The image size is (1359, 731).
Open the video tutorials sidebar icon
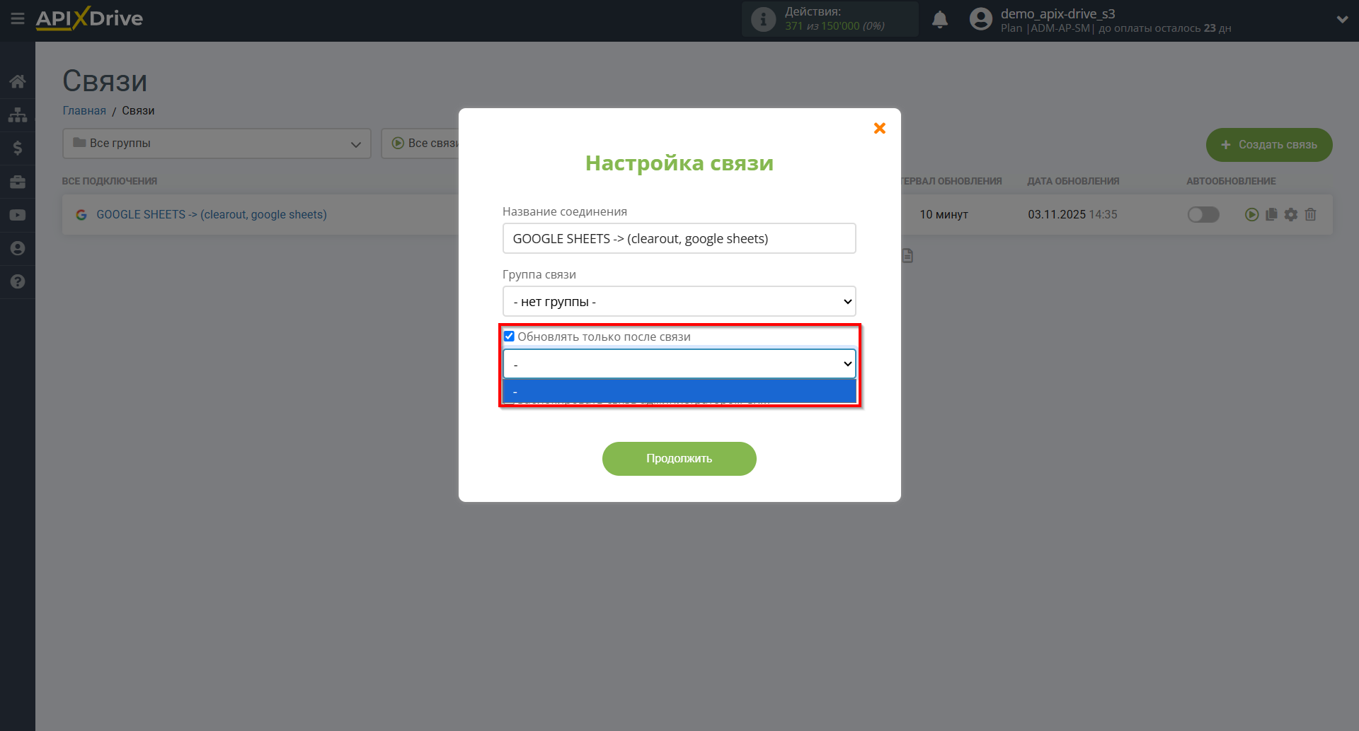(x=17, y=214)
